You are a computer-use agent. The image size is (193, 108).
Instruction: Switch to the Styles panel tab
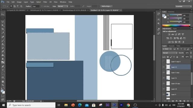(175, 29)
